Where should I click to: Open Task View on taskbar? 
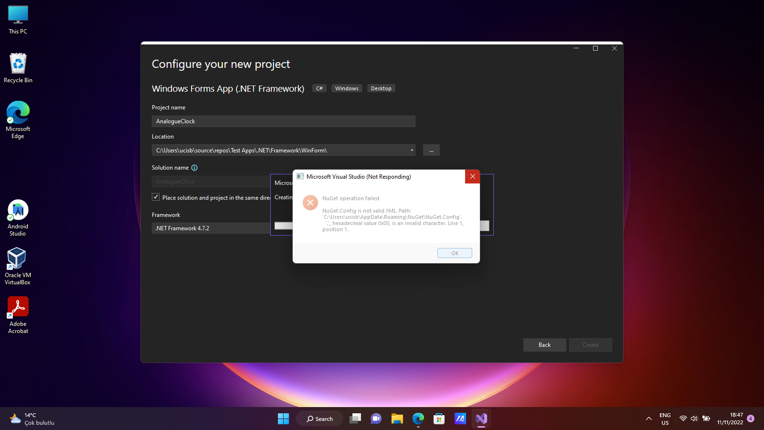[x=355, y=419]
